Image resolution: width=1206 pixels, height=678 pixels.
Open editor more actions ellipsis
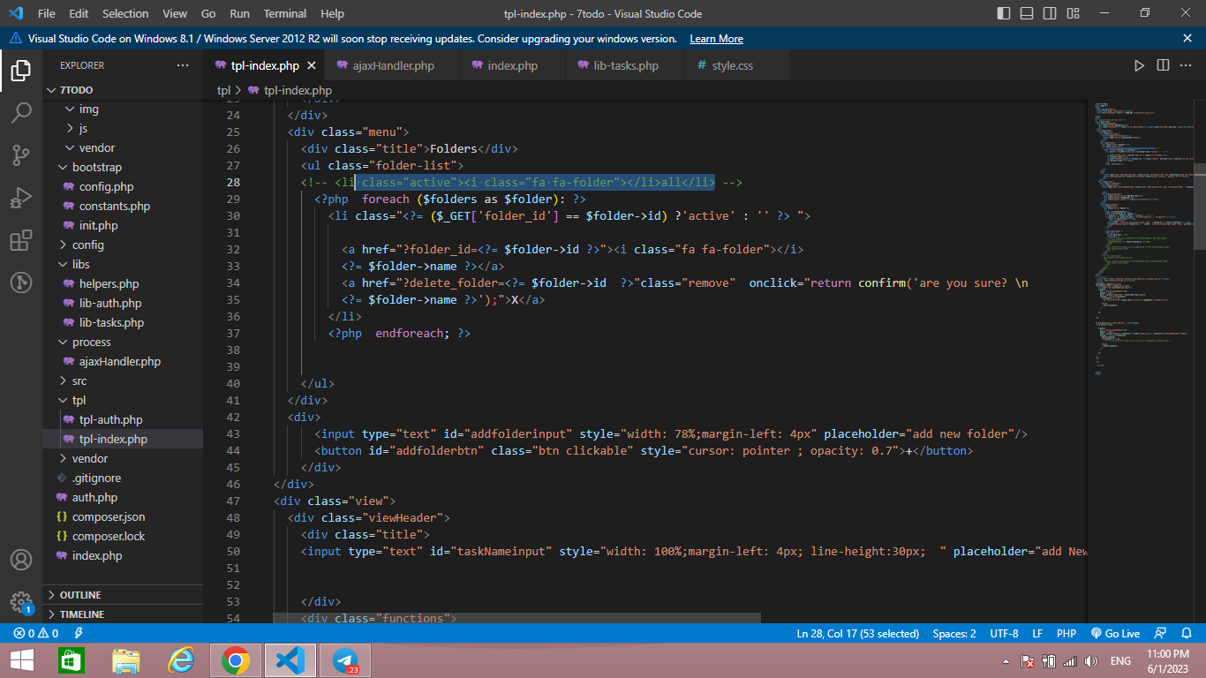pos(1186,65)
